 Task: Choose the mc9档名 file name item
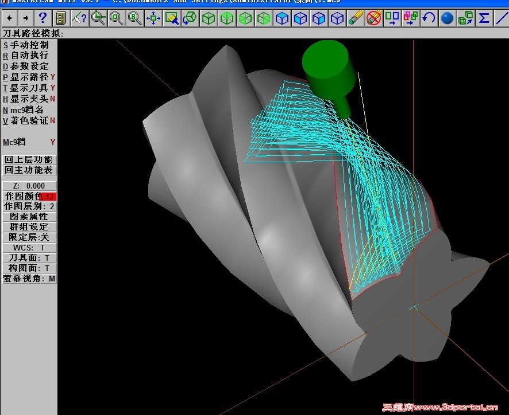(23, 110)
